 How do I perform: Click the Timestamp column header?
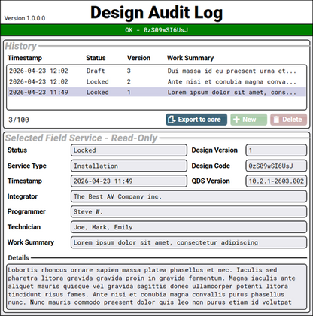(x=25, y=58)
